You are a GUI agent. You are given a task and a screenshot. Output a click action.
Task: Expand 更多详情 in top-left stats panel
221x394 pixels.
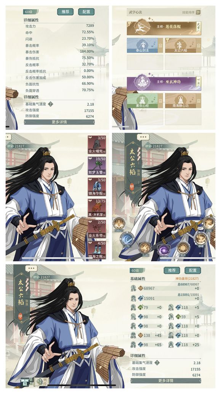59,122
